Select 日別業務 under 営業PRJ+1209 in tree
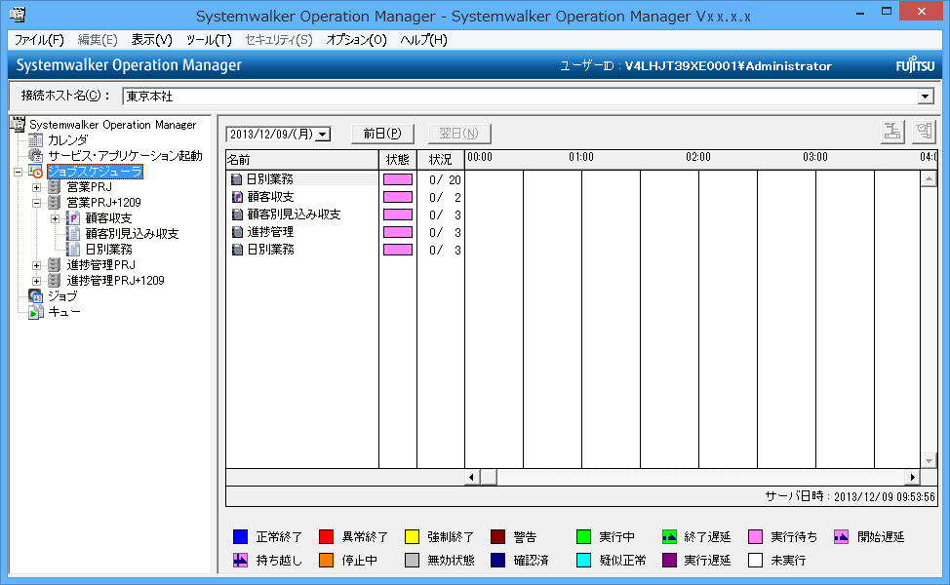 coord(107,250)
